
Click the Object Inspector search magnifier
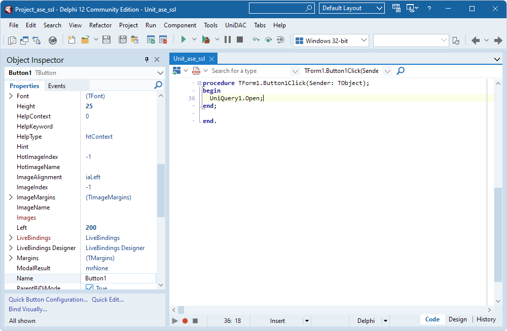[x=159, y=86]
